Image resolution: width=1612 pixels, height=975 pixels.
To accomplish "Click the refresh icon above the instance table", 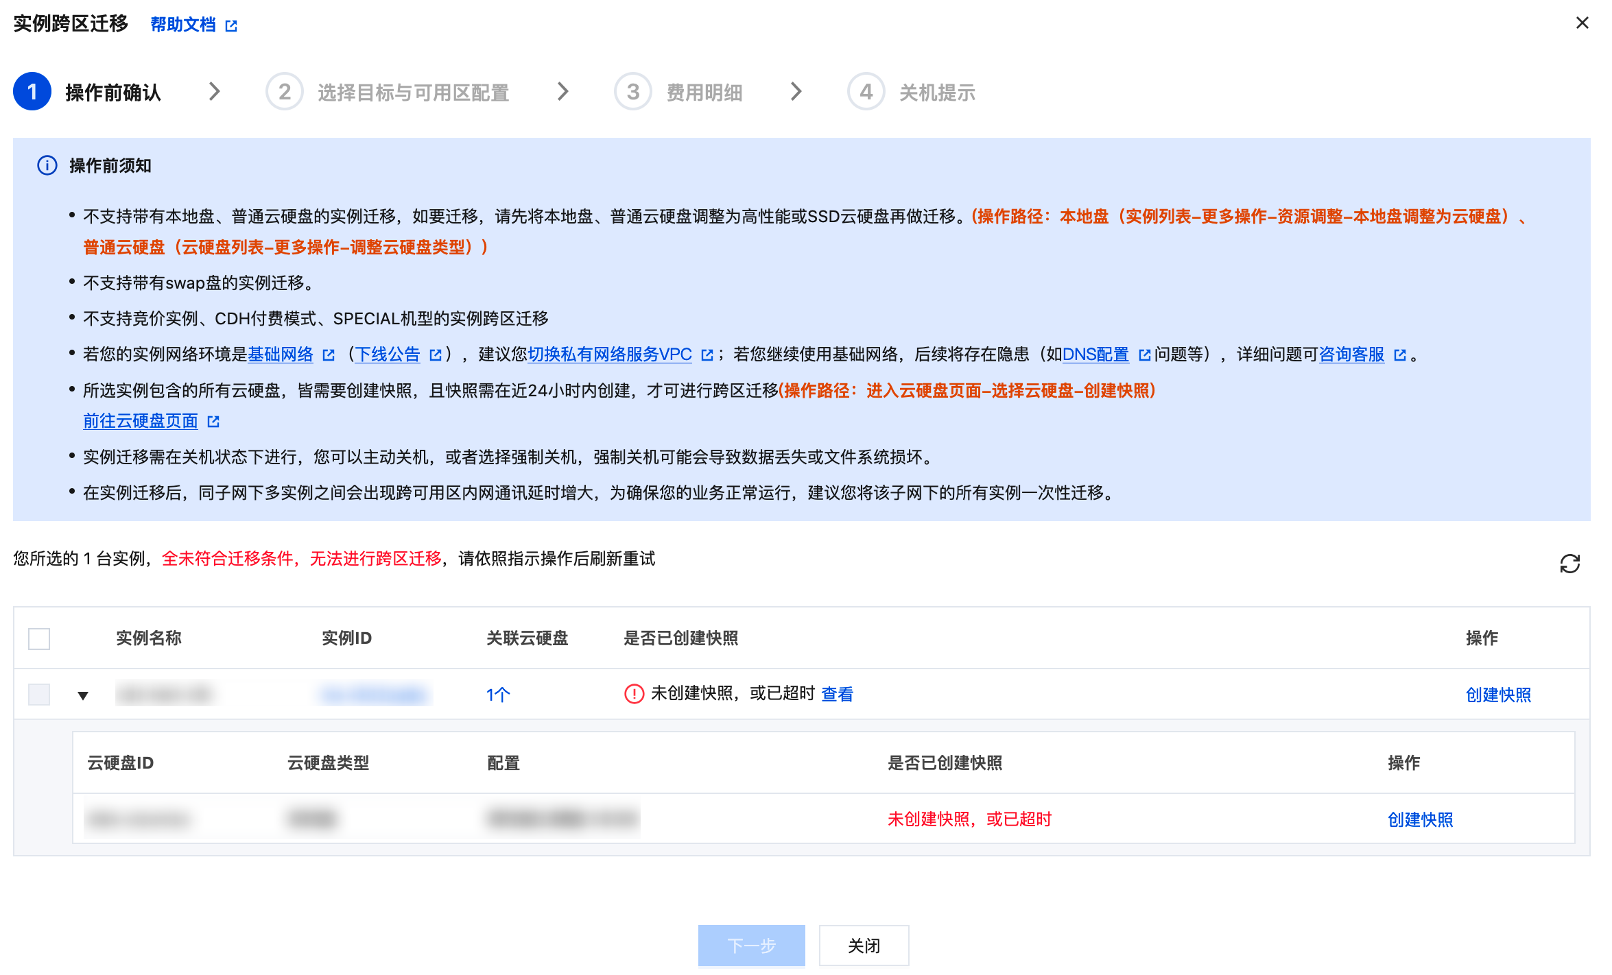I will pos(1569,564).
